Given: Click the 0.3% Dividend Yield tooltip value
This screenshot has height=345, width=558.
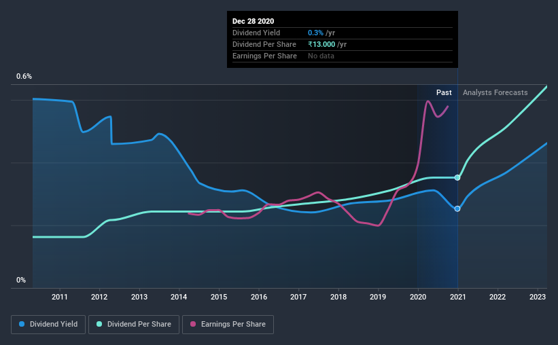Looking at the screenshot, I should [x=315, y=33].
